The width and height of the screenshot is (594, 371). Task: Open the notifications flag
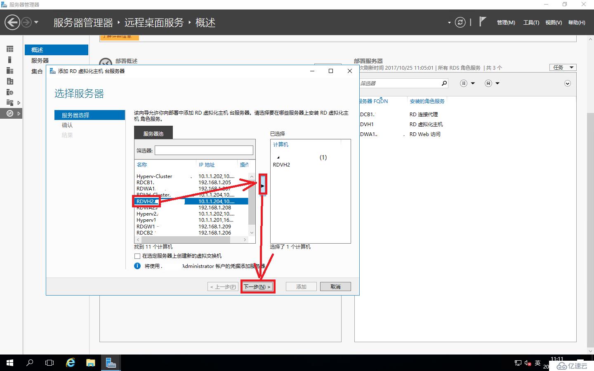tap(482, 21)
